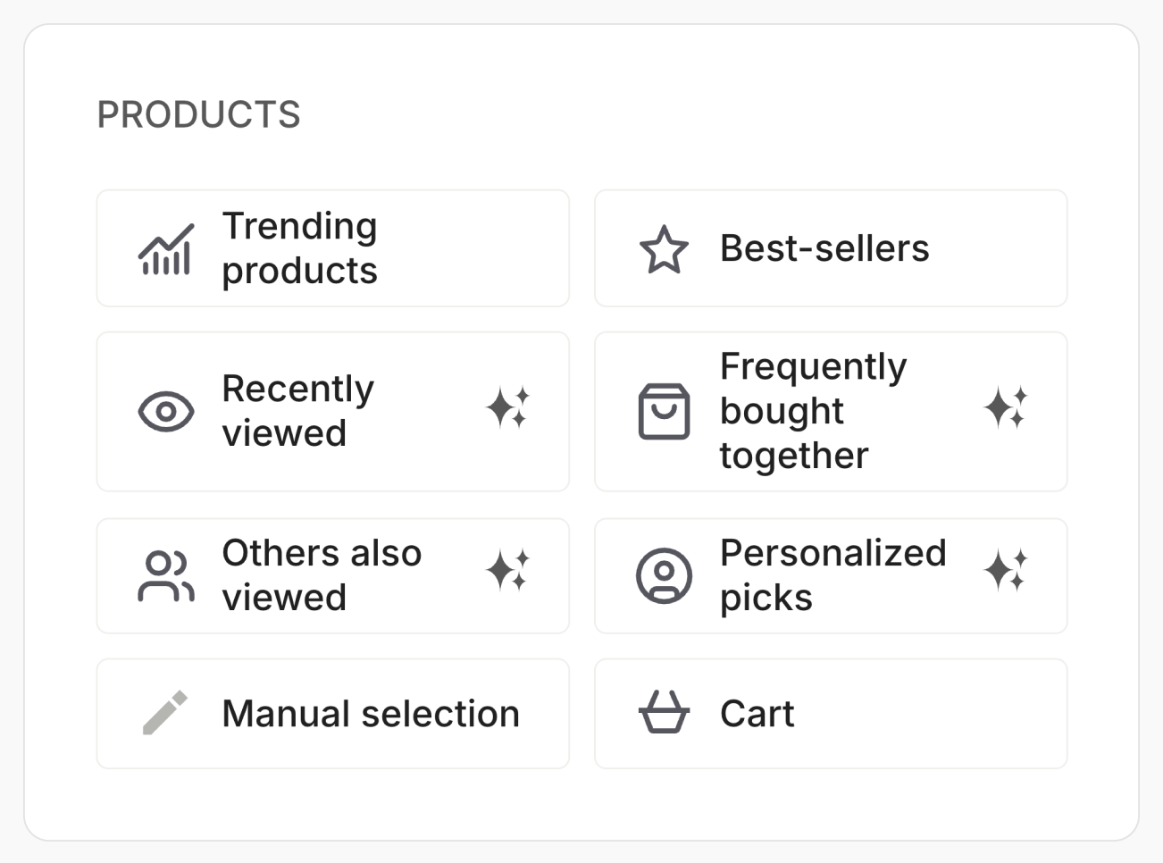The image size is (1163, 863).
Task: Click the sparkle icon on Frequently bought together
Action: click(1007, 411)
